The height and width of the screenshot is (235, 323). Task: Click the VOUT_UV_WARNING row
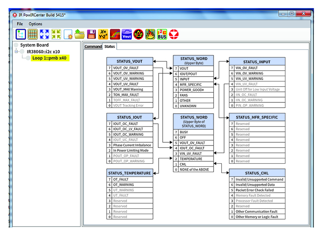click(x=130, y=79)
